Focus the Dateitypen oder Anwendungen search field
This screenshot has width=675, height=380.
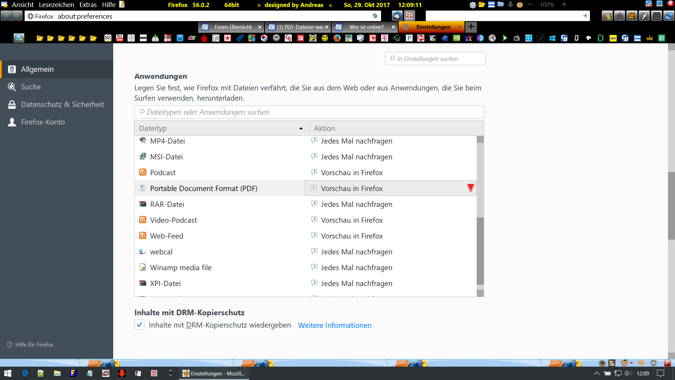309,112
